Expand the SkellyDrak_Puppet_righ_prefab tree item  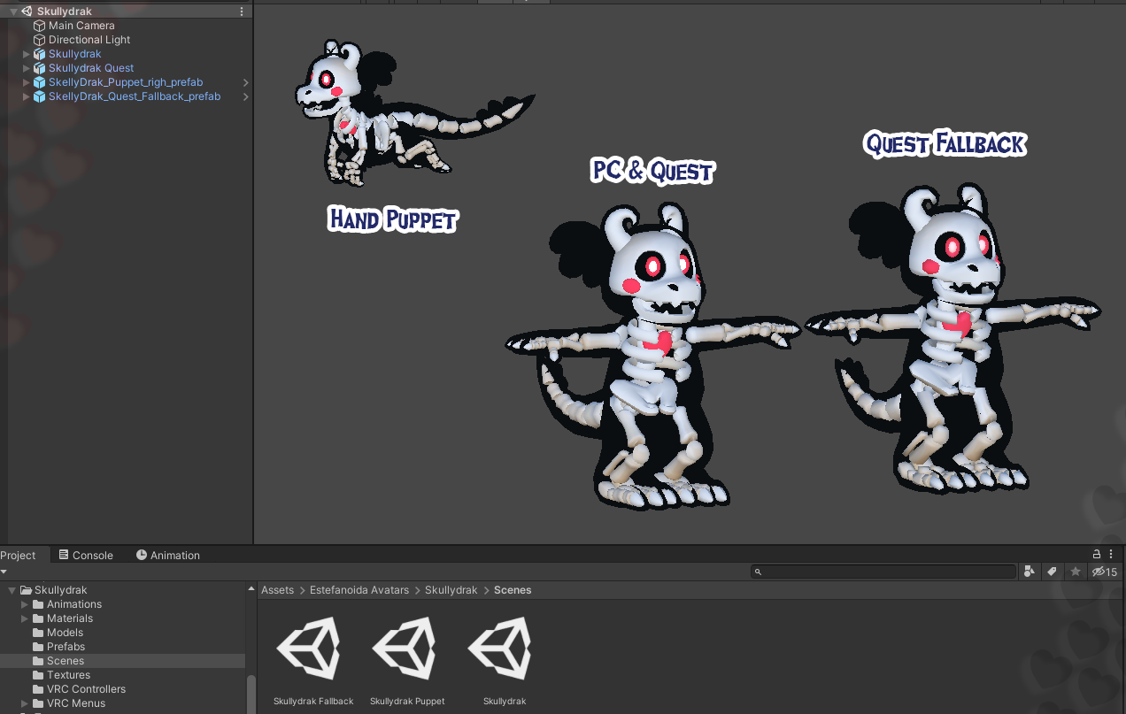[27, 81]
